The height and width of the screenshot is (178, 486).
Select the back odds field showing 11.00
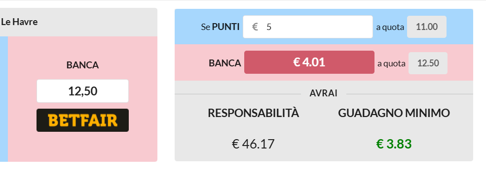(x=426, y=27)
